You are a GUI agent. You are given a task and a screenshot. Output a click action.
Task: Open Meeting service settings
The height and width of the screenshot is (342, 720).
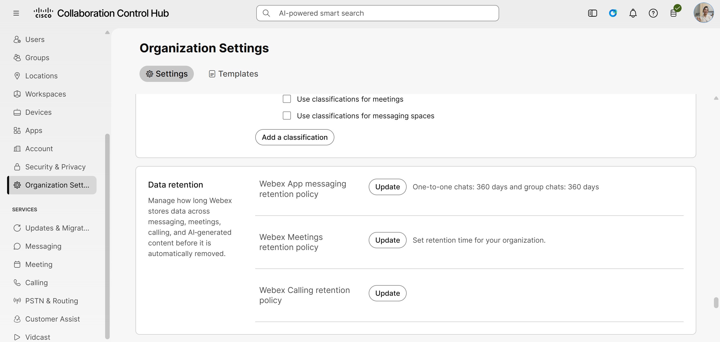52,264
